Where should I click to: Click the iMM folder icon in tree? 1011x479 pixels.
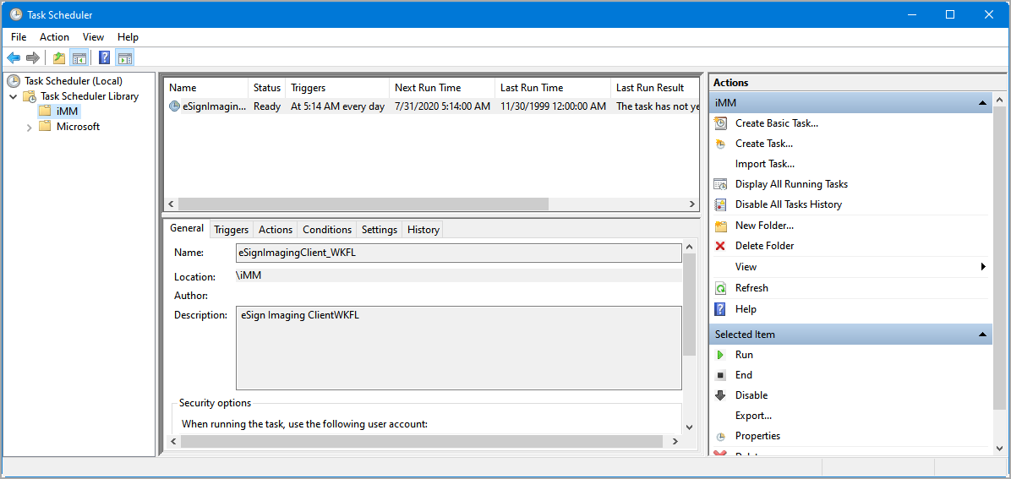pyautogui.click(x=45, y=111)
